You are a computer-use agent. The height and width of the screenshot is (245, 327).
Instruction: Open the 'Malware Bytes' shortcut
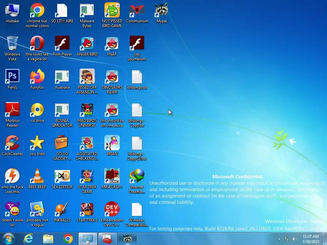pos(87,10)
